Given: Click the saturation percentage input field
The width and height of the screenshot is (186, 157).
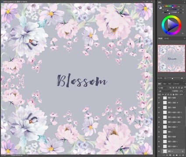Looking at the screenshot, I should point(180,10).
